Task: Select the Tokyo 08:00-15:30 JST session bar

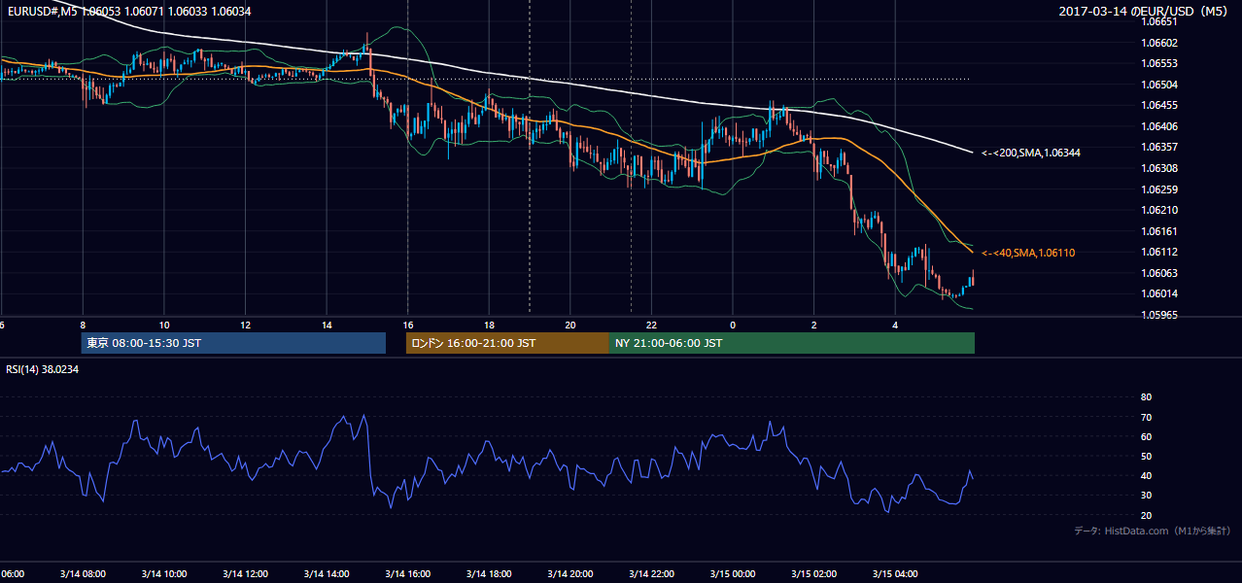Action: pyautogui.click(x=233, y=343)
